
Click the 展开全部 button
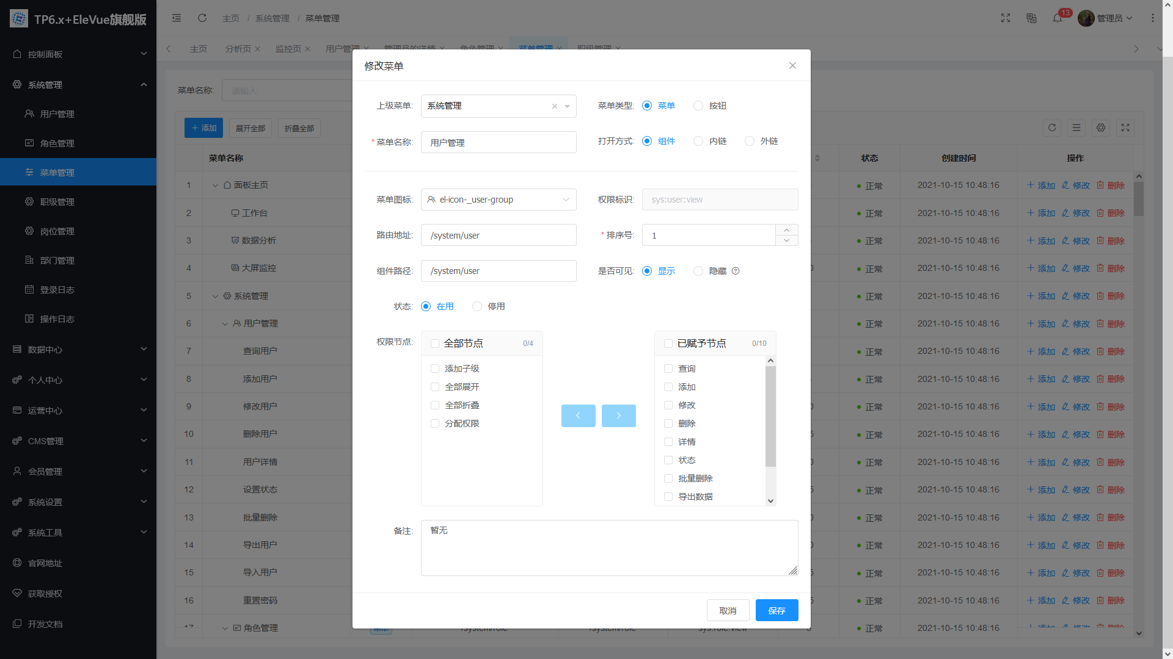coord(250,128)
